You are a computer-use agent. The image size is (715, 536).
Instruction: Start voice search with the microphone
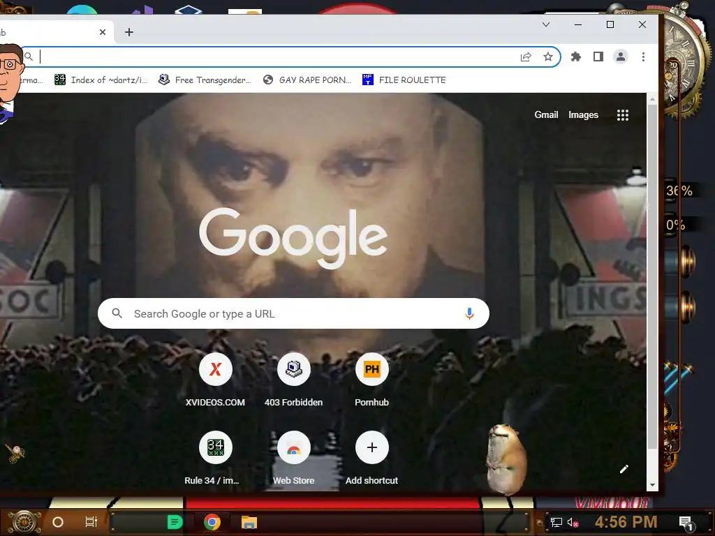point(469,313)
